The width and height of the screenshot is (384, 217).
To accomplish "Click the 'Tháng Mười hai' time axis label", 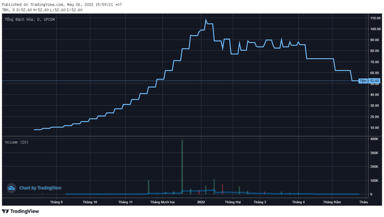I will tap(163, 202).
